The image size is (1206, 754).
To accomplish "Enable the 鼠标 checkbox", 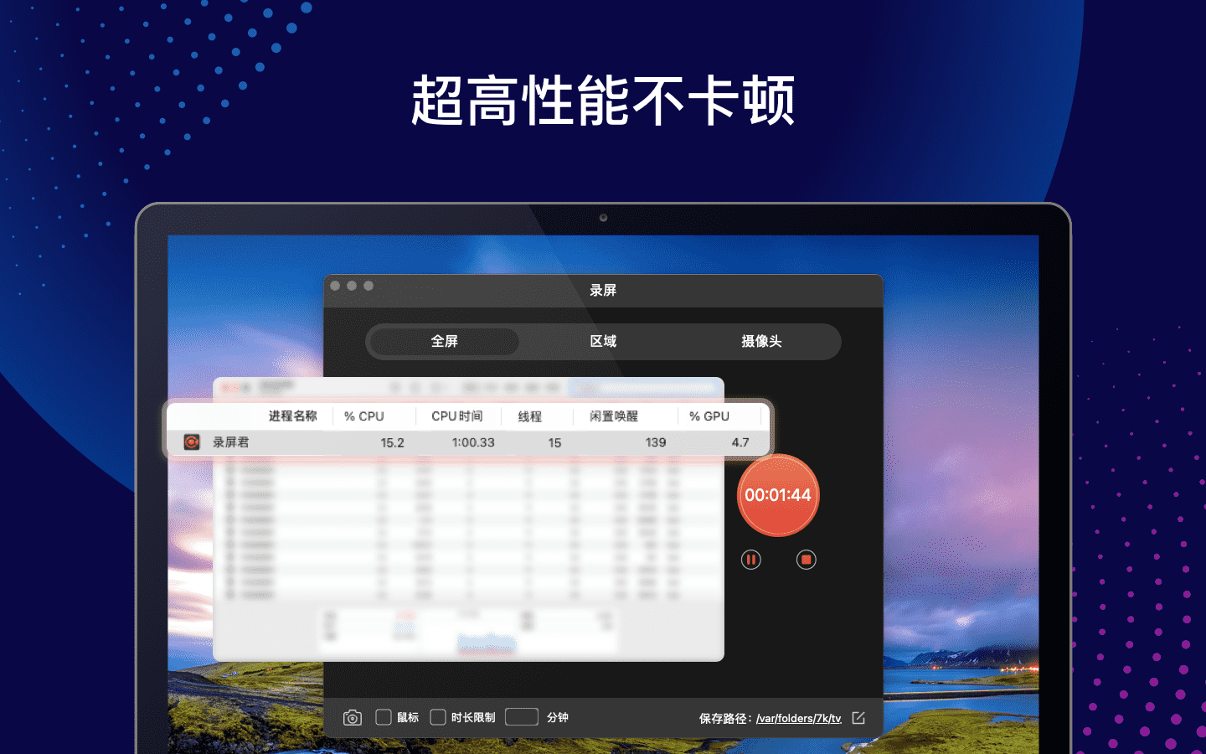I will [384, 717].
